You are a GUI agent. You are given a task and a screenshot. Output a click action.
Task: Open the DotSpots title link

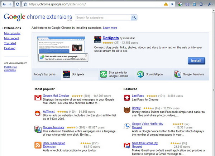point(110,38)
